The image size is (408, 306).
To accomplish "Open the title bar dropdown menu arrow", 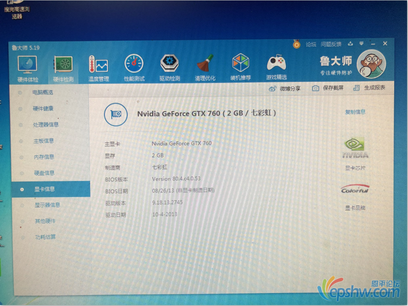I will pos(361,43).
